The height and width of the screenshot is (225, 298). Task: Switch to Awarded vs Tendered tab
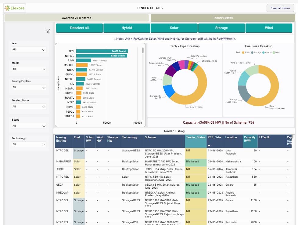pyautogui.click(x=77, y=18)
